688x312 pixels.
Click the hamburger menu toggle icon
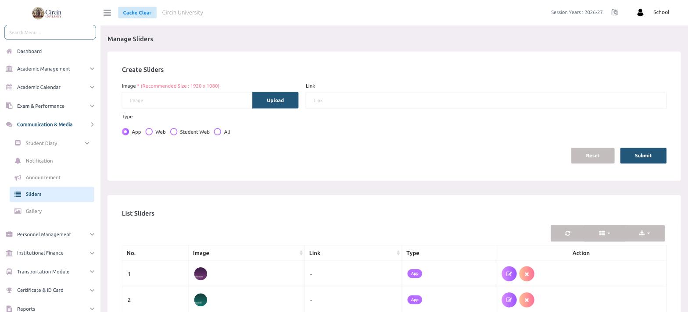click(107, 13)
